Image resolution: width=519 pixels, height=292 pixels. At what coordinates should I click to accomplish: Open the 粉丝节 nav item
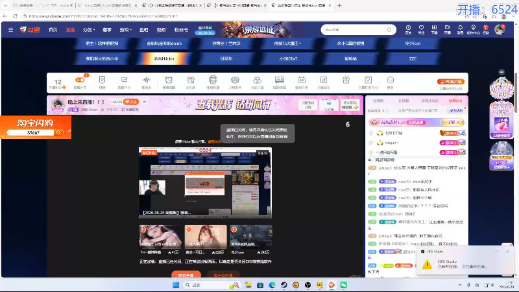(x=181, y=30)
